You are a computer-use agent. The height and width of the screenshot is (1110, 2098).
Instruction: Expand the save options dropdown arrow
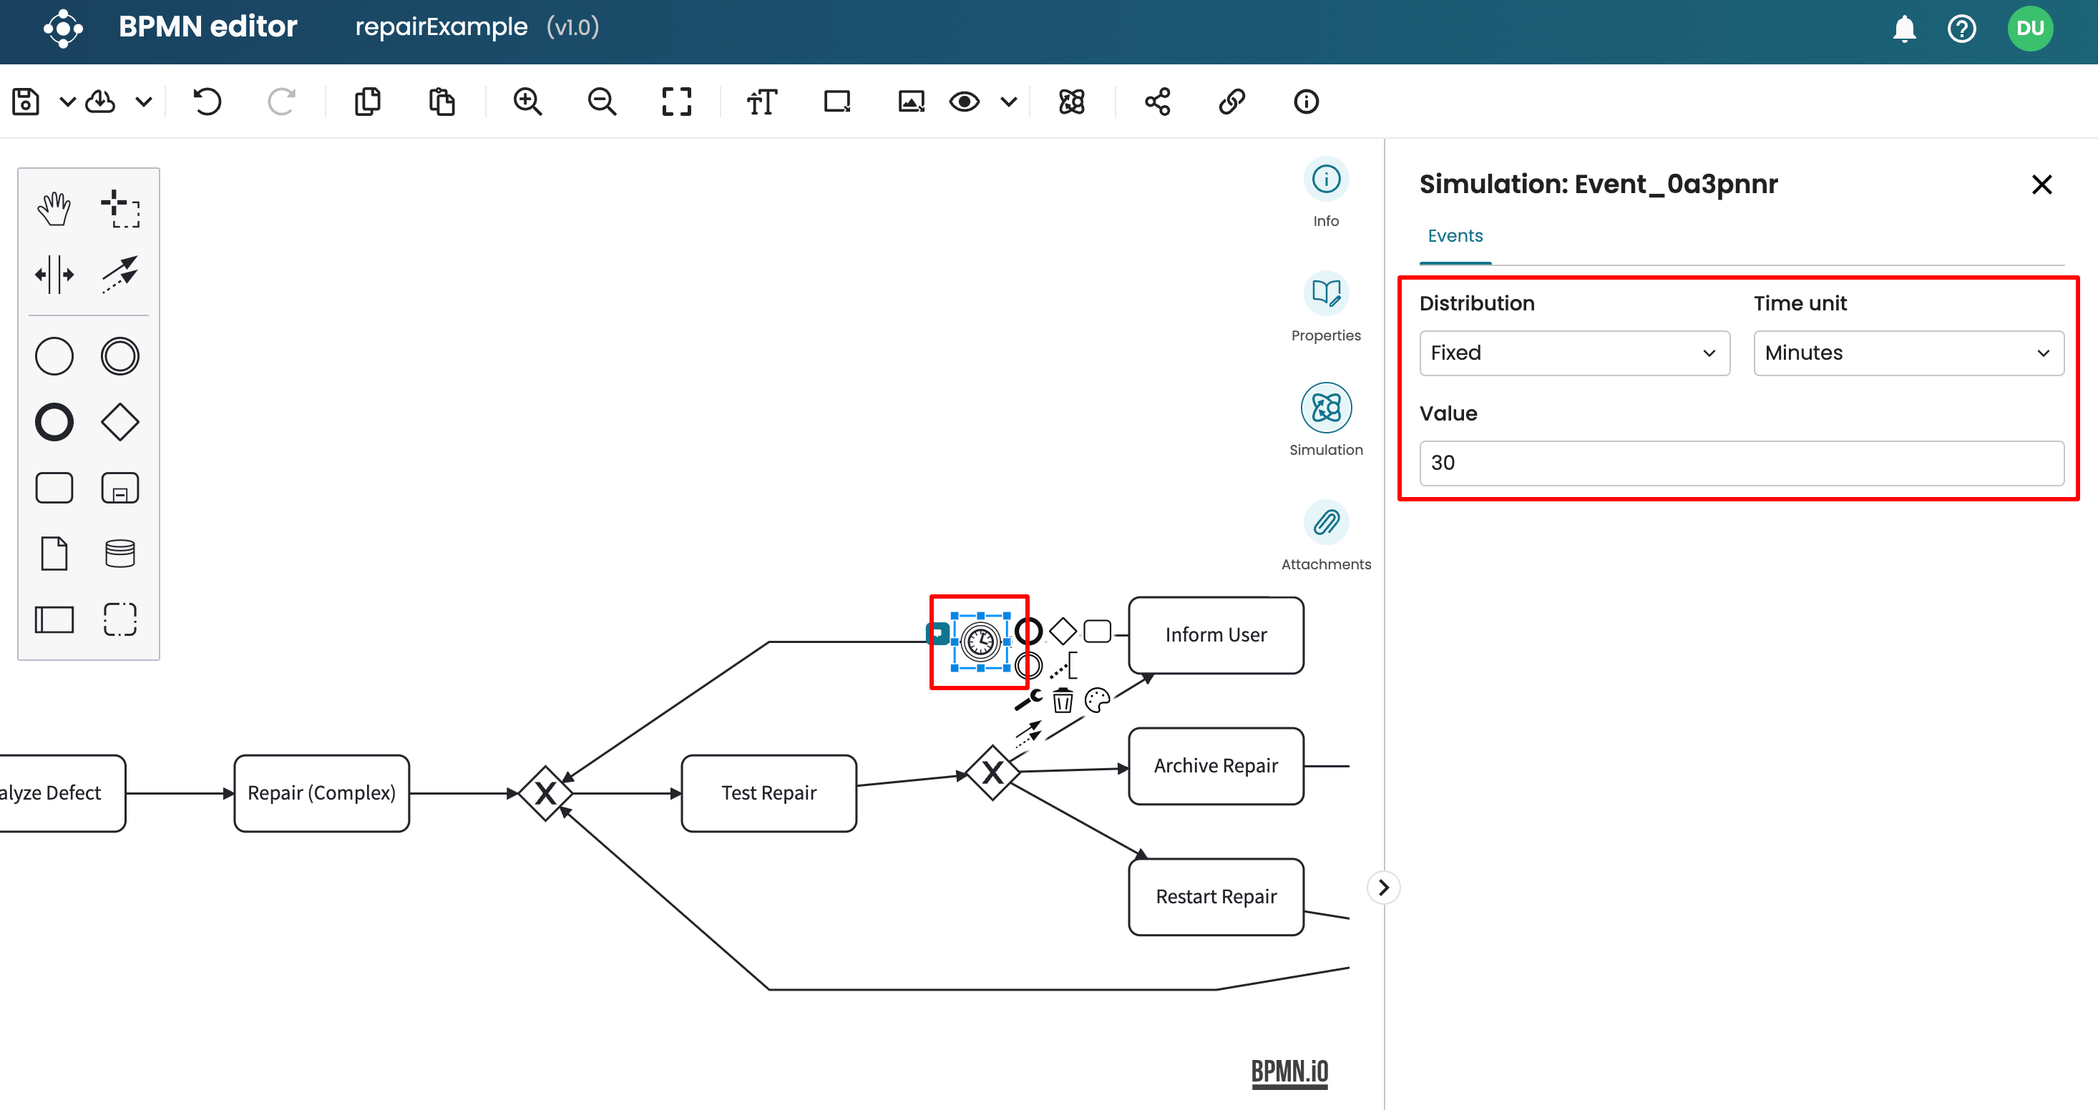[x=67, y=102]
